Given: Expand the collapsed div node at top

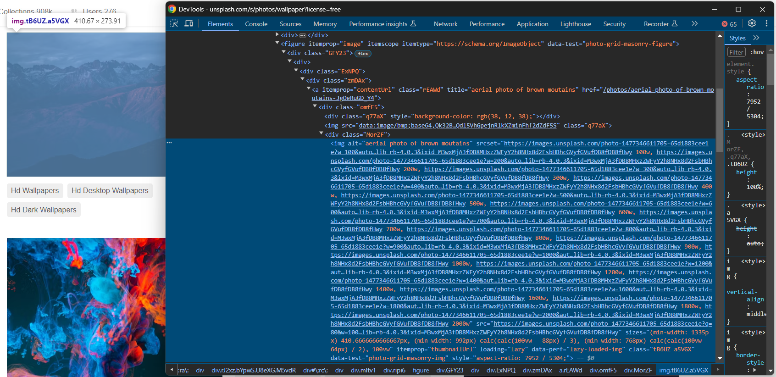Looking at the screenshot, I should (x=277, y=35).
